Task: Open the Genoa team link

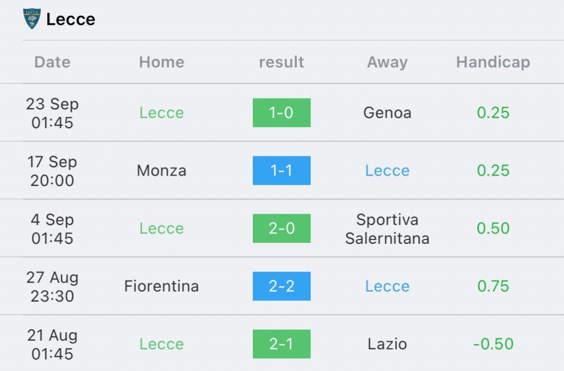Action: (387, 112)
